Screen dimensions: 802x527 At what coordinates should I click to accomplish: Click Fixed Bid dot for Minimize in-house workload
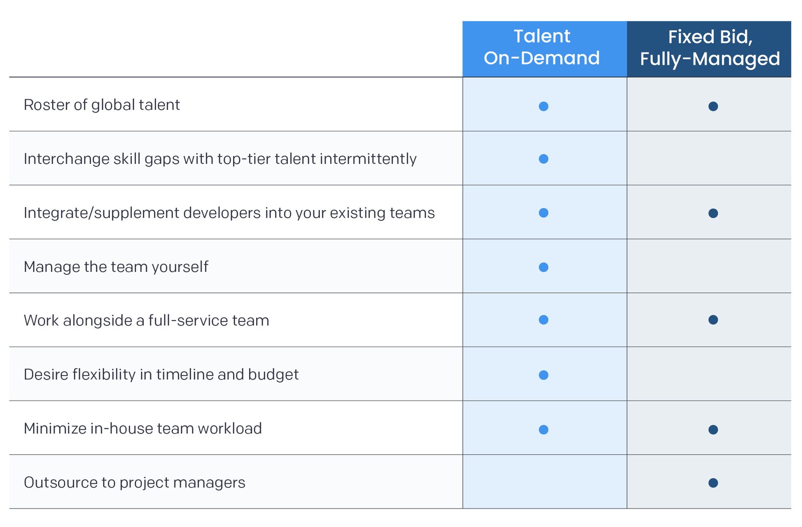click(713, 430)
